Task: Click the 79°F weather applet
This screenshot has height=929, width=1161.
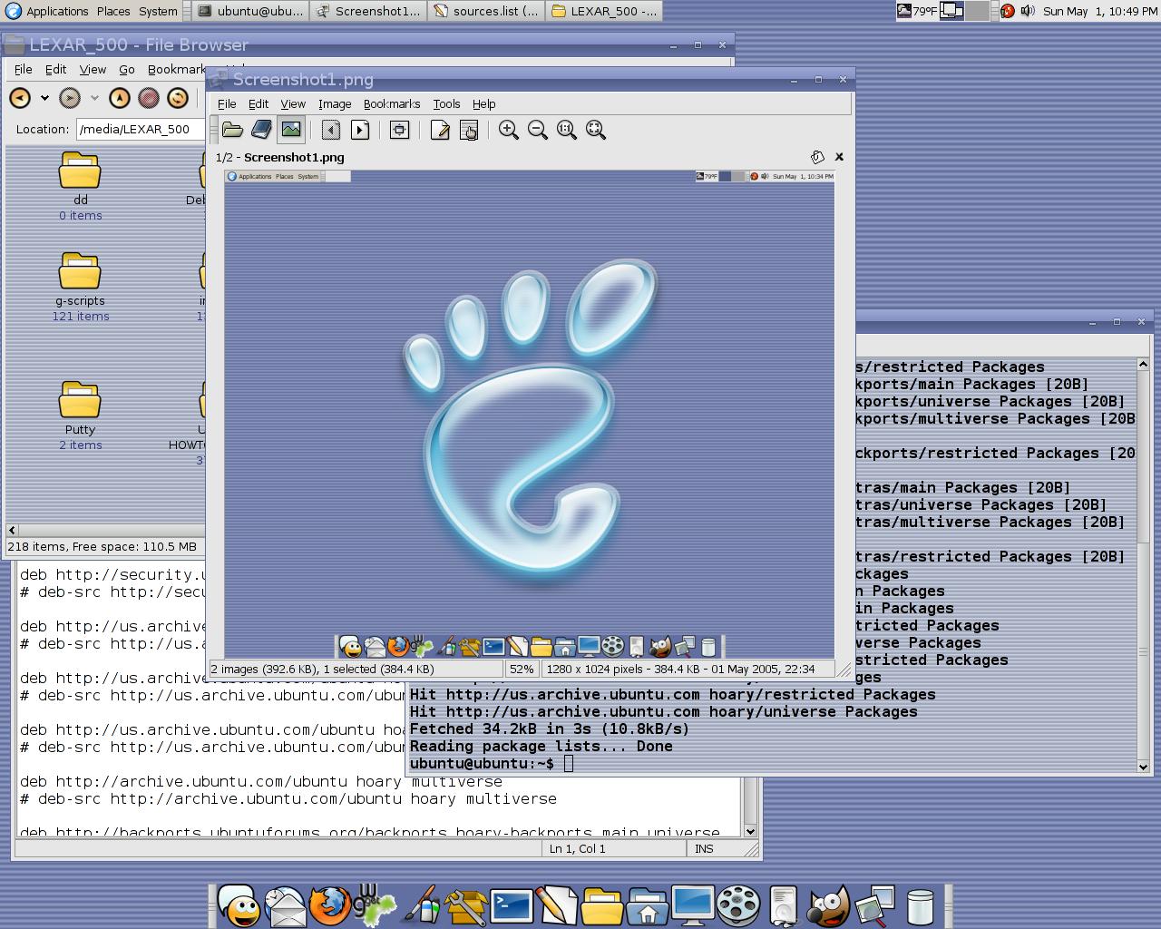Action: 916,11
